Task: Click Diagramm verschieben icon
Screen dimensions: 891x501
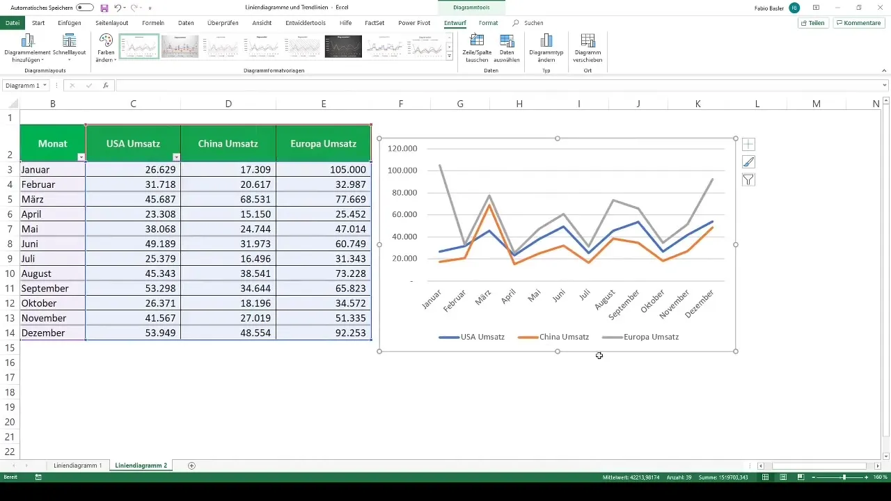Action: [588, 48]
